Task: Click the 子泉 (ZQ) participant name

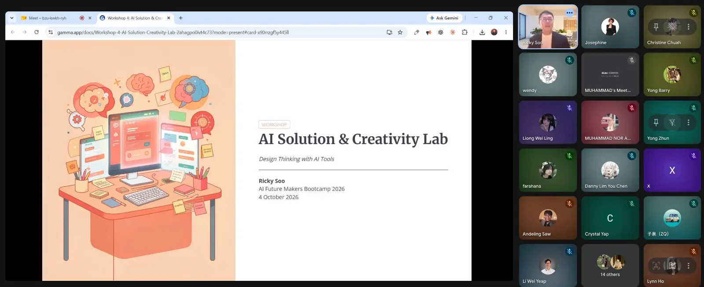Action: [658, 234]
